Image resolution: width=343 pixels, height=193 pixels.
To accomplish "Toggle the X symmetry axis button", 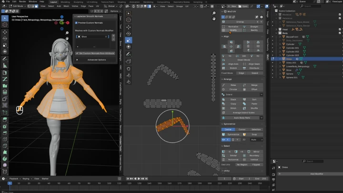I will 226,140.
